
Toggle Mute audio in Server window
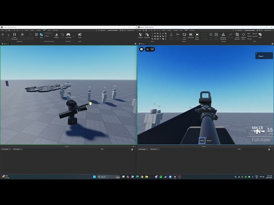point(80,35)
